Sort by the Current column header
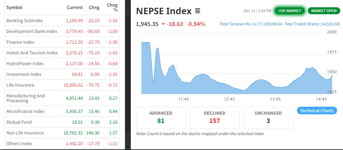 74,7
